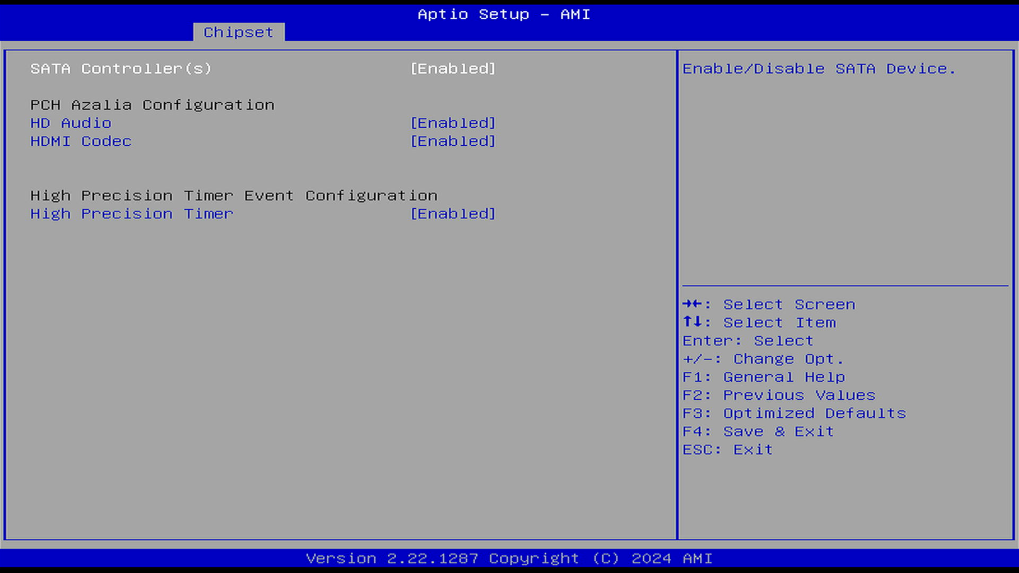
Task: Toggle the HDMI Codec Enabled value
Action: [x=452, y=141]
